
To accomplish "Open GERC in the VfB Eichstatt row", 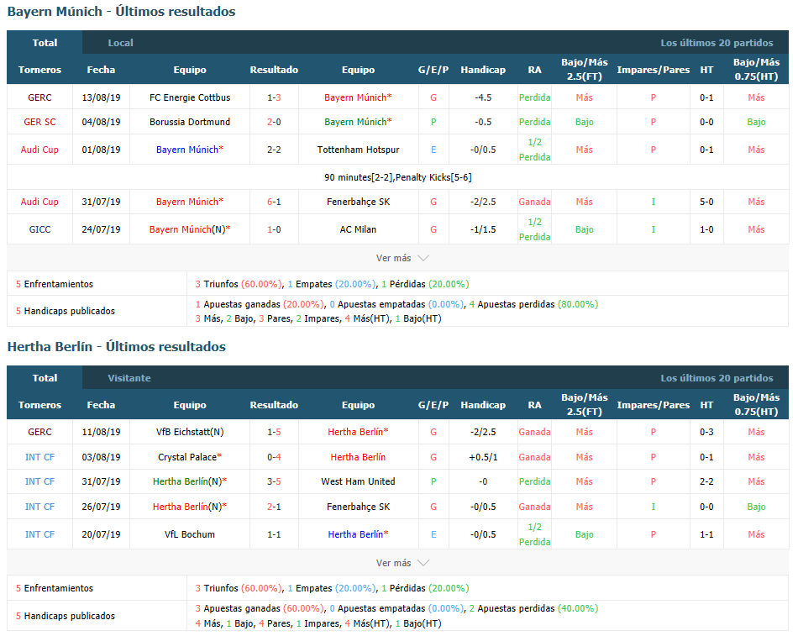I will click(x=39, y=432).
